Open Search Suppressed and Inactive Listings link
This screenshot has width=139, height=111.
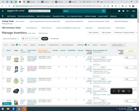click(45, 21)
